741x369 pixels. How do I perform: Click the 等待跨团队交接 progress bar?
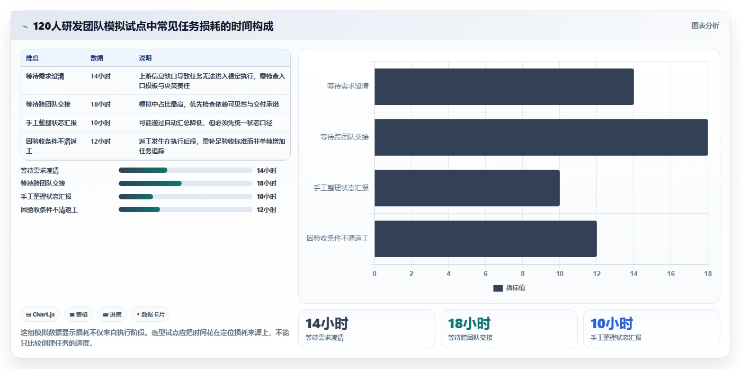coord(185,183)
